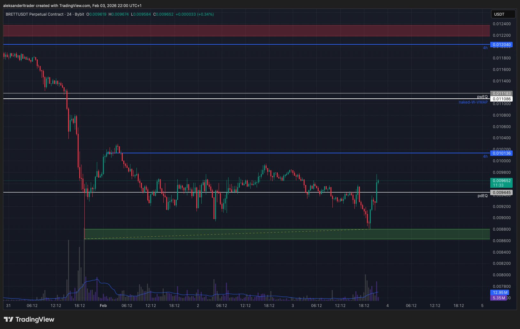This screenshot has height=329, width=520.
Task: Click the 0.010600 price axis tick
Action: point(501,127)
